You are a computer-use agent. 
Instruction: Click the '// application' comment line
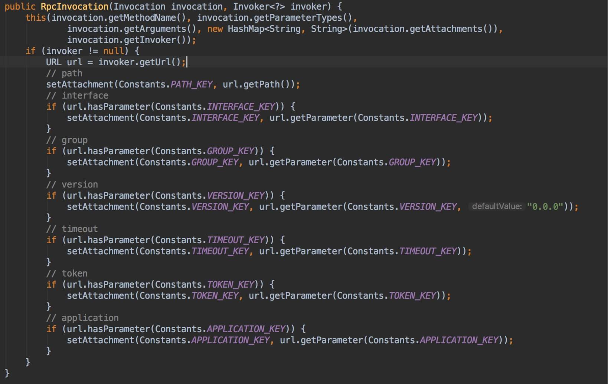pyautogui.click(x=82, y=318)
